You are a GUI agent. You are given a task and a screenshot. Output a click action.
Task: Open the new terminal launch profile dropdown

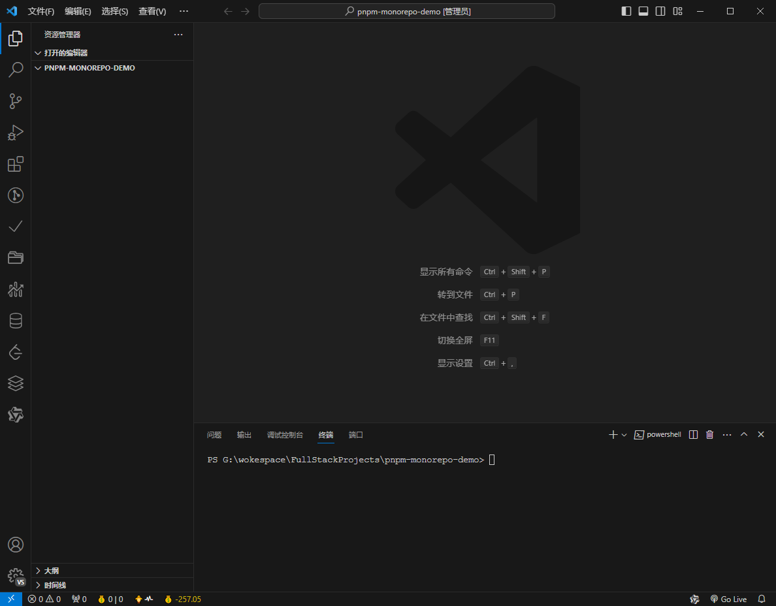[624, 435]
